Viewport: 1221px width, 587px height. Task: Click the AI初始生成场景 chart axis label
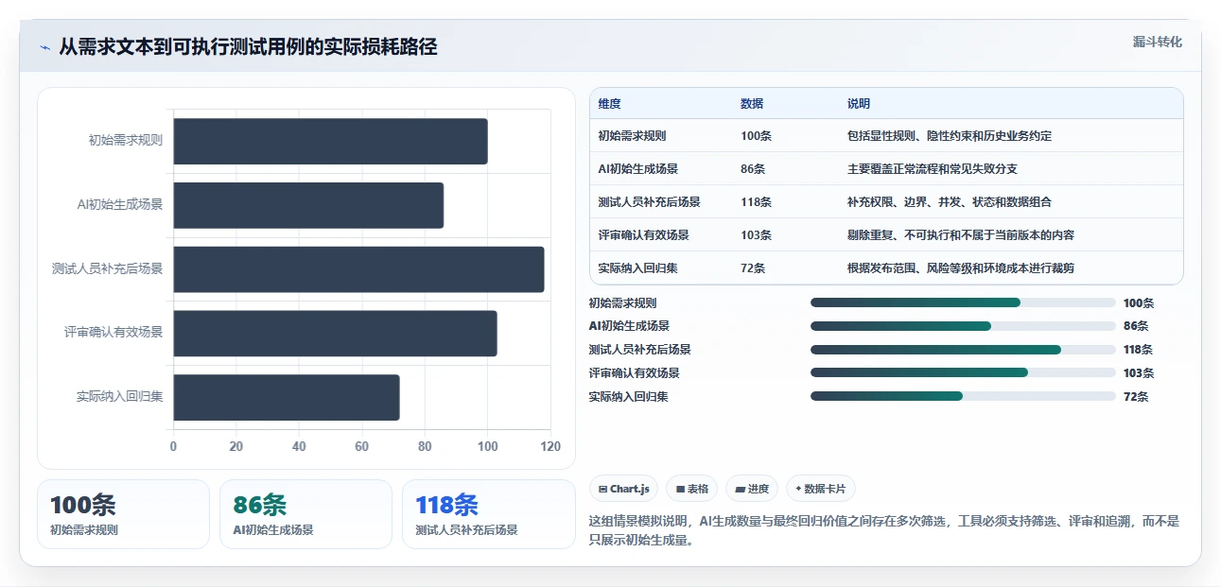click(120, 204)
